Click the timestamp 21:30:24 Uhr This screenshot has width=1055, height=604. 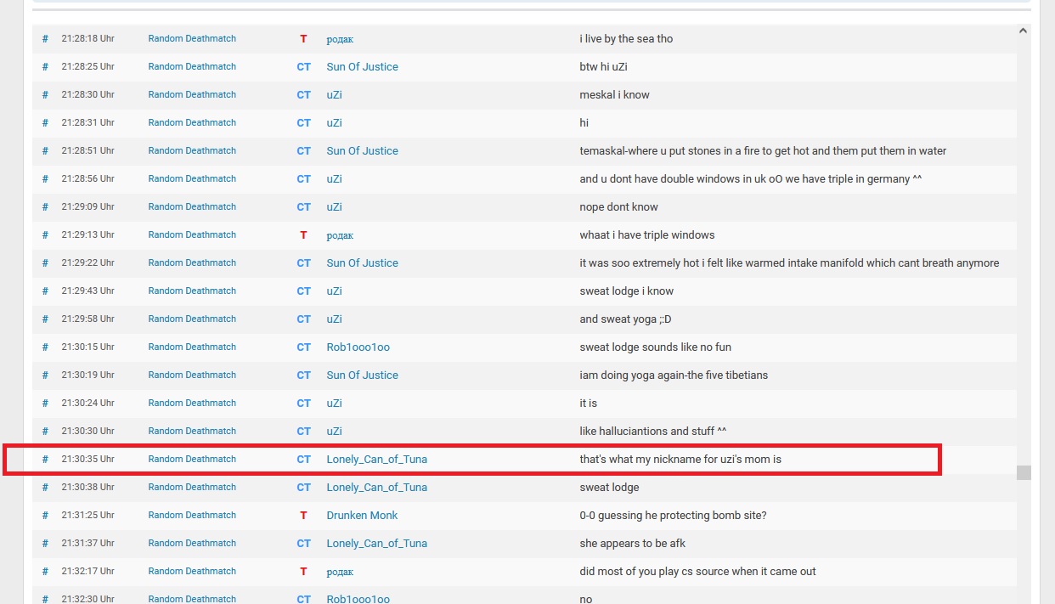coord(87,404)
